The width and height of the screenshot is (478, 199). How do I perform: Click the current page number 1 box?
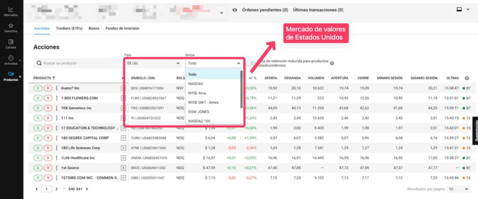(x=47, y=189)
